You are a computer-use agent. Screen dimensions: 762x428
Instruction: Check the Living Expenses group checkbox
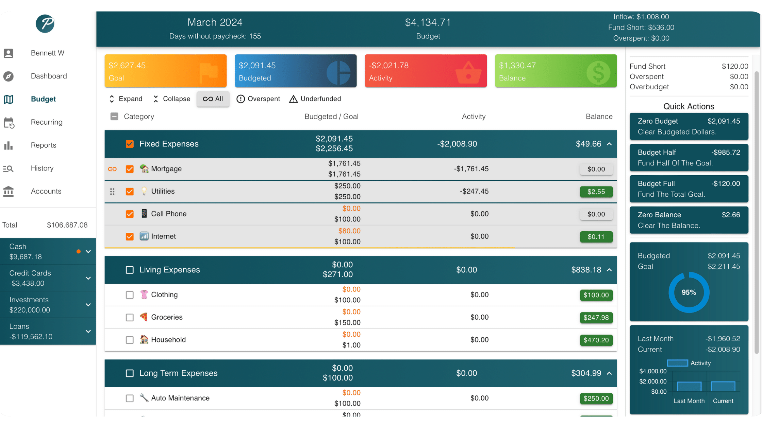tap(130, 270)
